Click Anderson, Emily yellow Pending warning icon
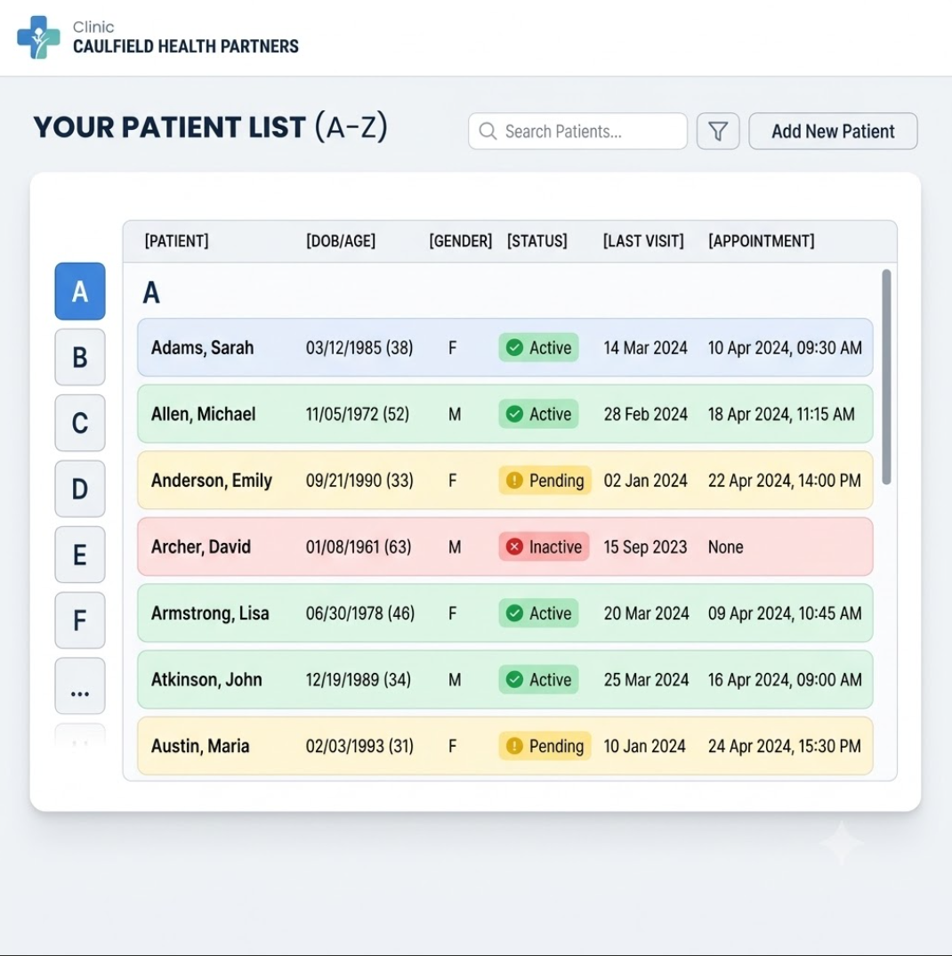 pyautogui.click(x=514, y=481)
